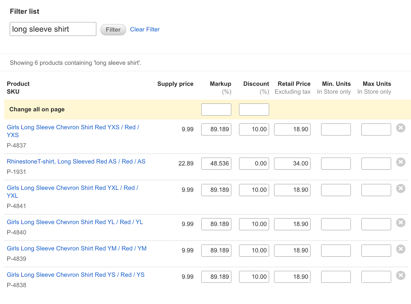Open product Girls Long Sleeve Chevron Shirt YM
411x304 pixels.
point(76,248)
